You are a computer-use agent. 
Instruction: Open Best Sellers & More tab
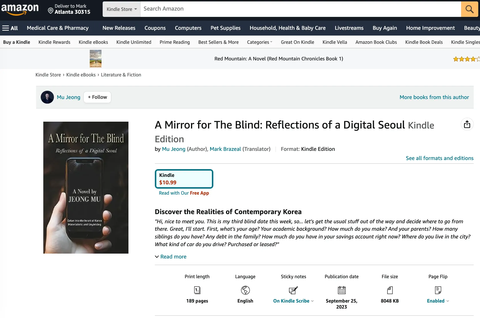pyautogui.click(x=218, y=42)
